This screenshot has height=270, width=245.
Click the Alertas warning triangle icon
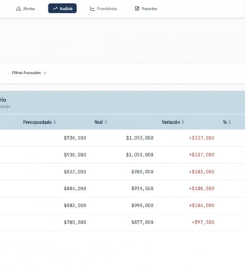(18, 9)
